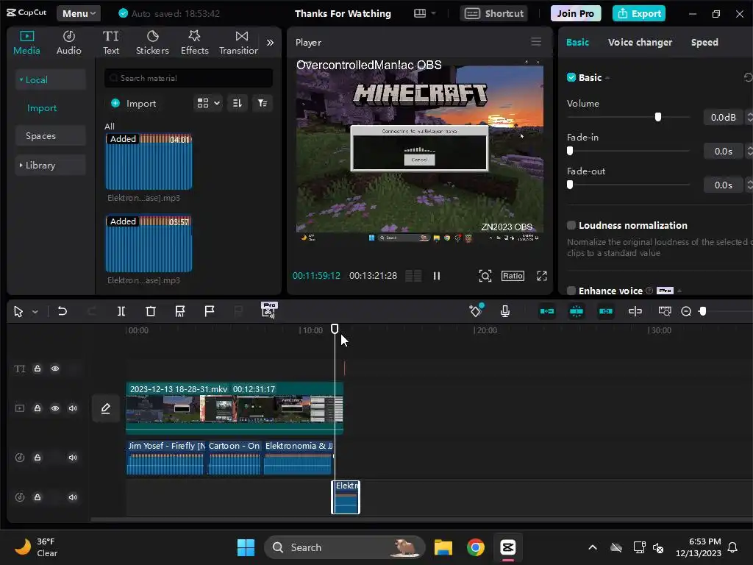Open the Player panel menu icon
This screenshot has width=753, height=565.
click(x=536, y=42)
